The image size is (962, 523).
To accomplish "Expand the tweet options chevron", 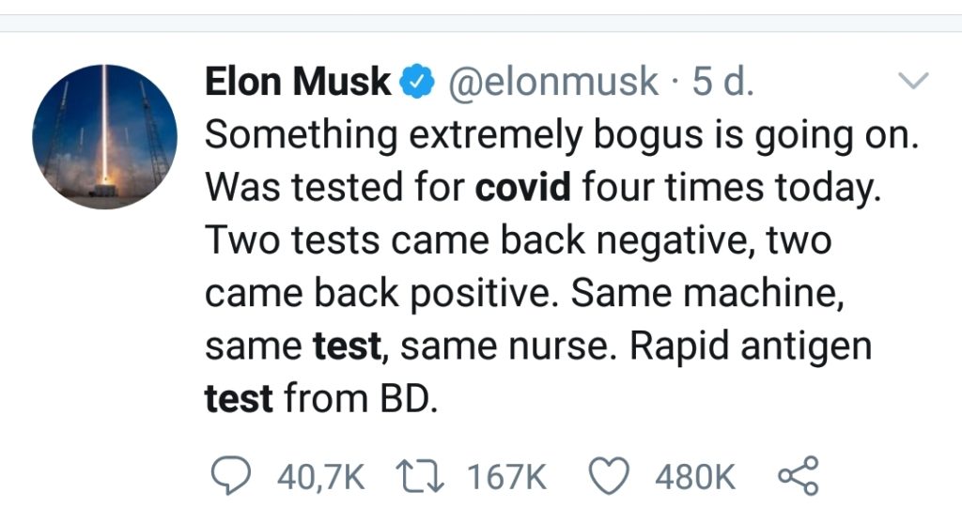I will click(x=914, y=82).
